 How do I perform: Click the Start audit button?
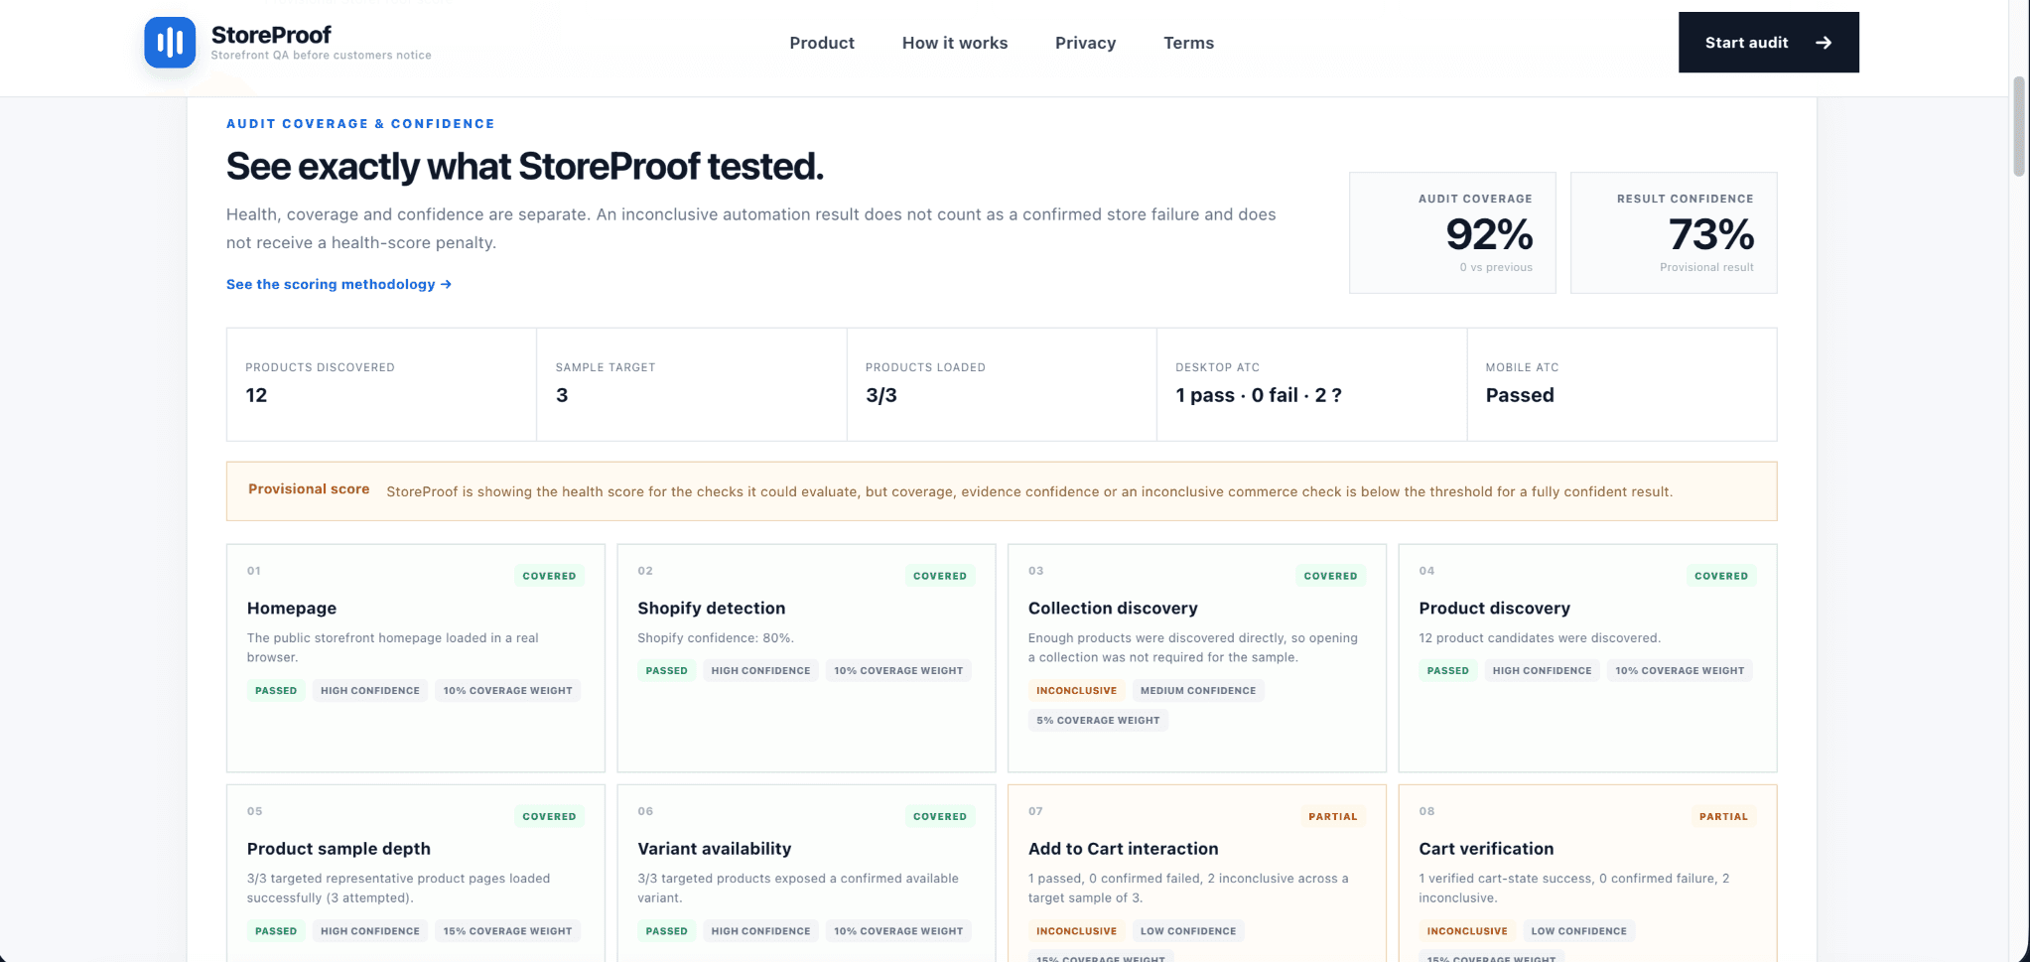point(1769,42)
